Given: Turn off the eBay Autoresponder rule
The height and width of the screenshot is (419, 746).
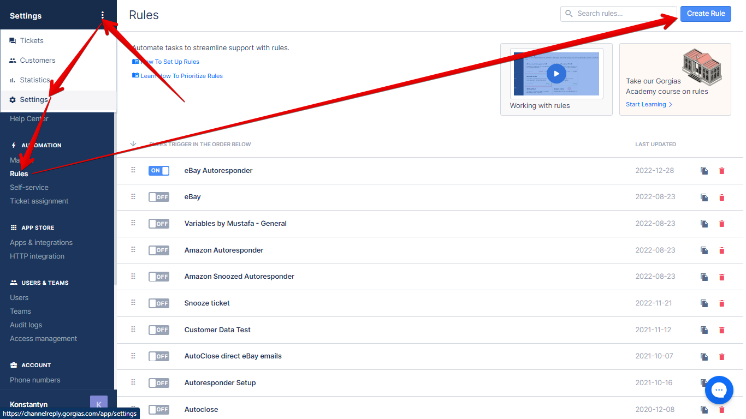Looking at the screenshot, I should point(159,171).
